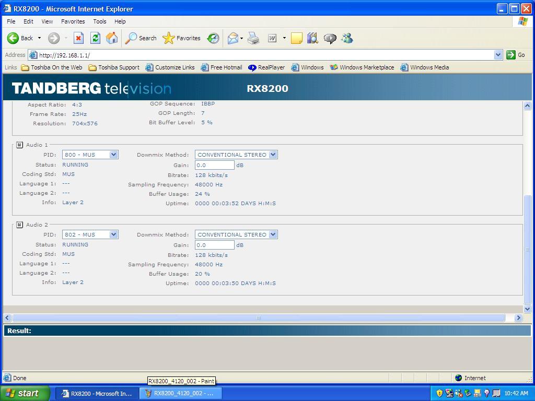Open the Home page icon

pos(112,38)
